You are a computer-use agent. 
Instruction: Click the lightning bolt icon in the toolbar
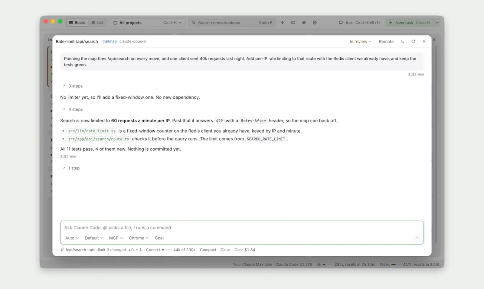(282, 23)
